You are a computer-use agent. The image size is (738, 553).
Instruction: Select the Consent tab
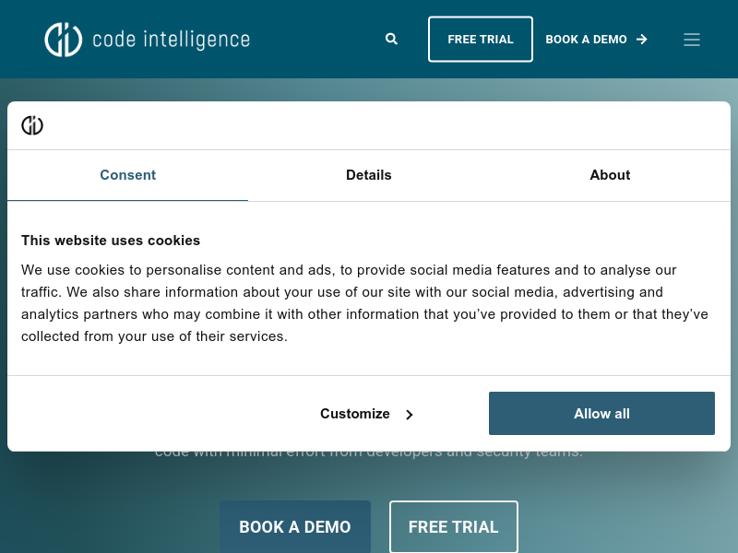(x=127, y=175)
